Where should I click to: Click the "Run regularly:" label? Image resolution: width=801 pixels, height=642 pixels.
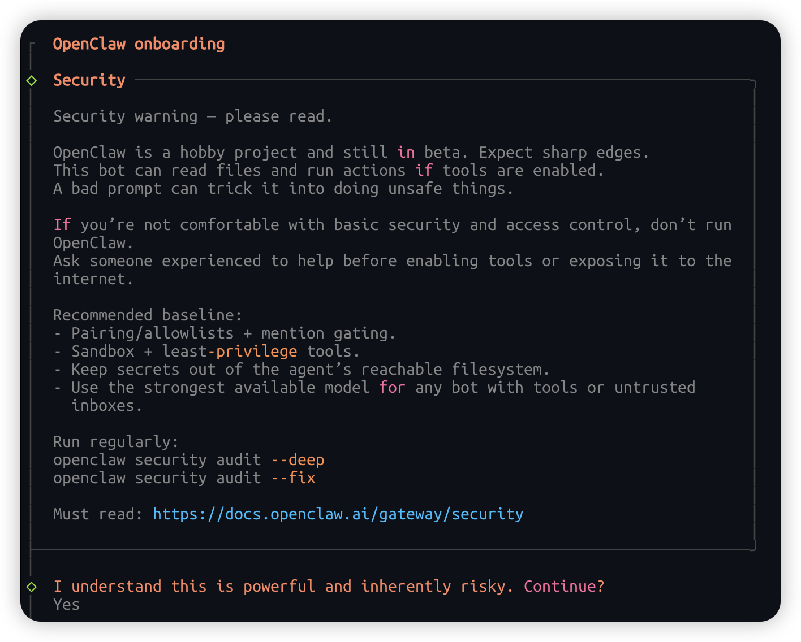[x=115, y=441]
